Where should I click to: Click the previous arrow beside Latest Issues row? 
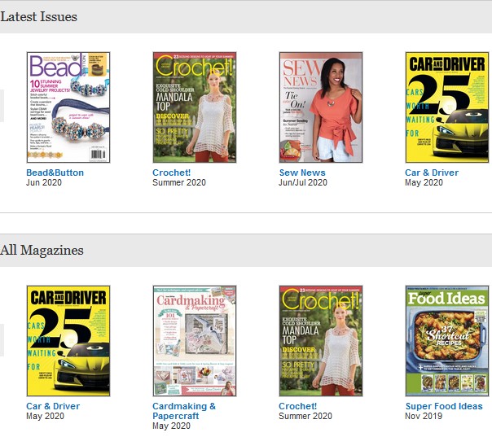pyautogui.click(x=2, y=106)
